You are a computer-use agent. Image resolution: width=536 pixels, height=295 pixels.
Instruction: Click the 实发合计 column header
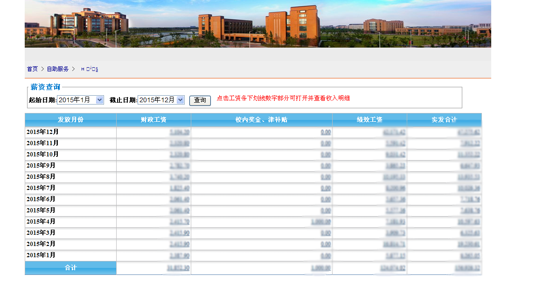tap(444, 120)
